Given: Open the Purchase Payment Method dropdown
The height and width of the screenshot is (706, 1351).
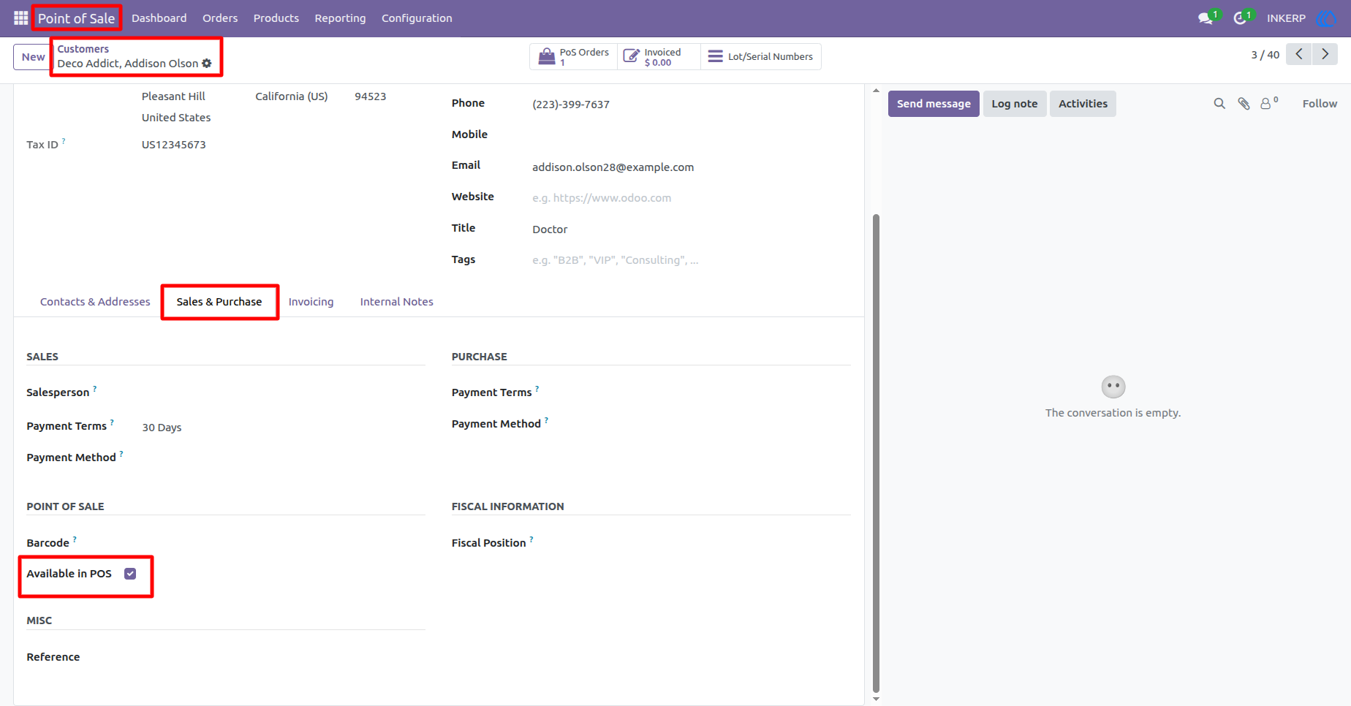Looking at the screenshot, I should (x=709, y=424).
